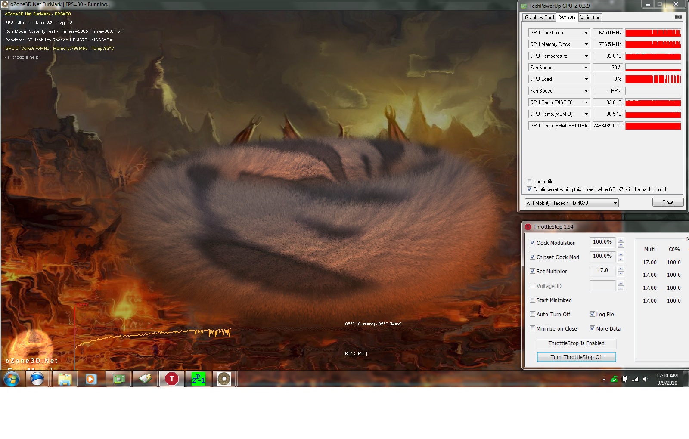This screenshot has width=689, height=439.
Task: Decrease Chipset Clock Mod with down arrow
Action: [x=621, y=260]
